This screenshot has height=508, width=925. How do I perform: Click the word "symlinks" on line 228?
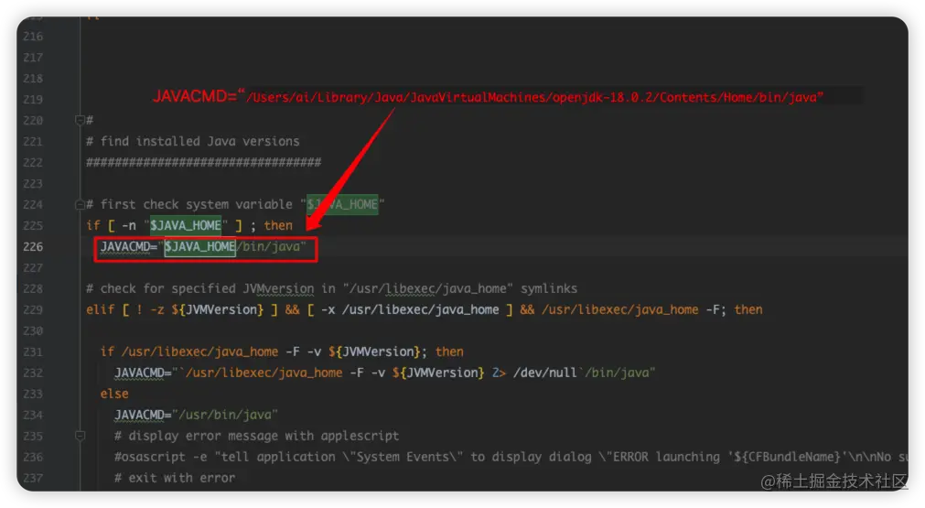[x=549, y=288]
